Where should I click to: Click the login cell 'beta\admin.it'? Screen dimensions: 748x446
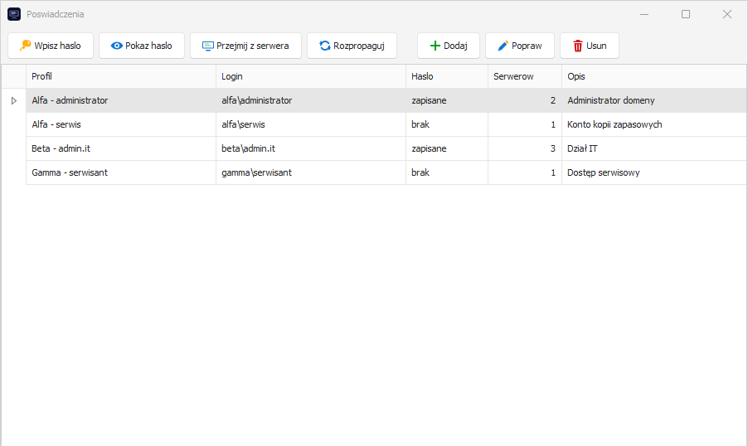click(311, 148)
